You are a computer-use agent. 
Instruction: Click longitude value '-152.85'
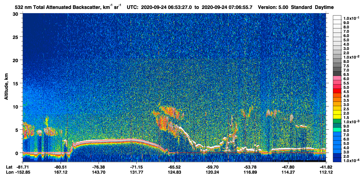[x=23, y=172]
